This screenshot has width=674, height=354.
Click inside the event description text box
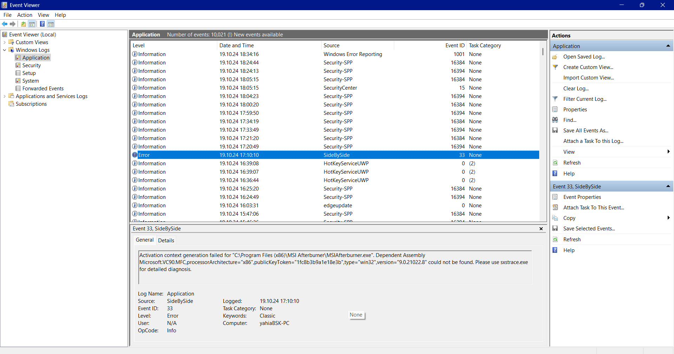click(x=335, y=268)
